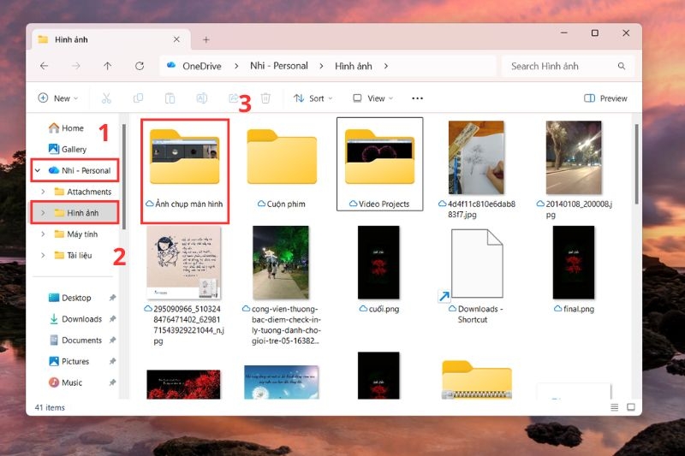The height and width of the screenshot is (456, 685).
Task: Collapse the Nhi - Personal tree node
Action: point(38,170)
